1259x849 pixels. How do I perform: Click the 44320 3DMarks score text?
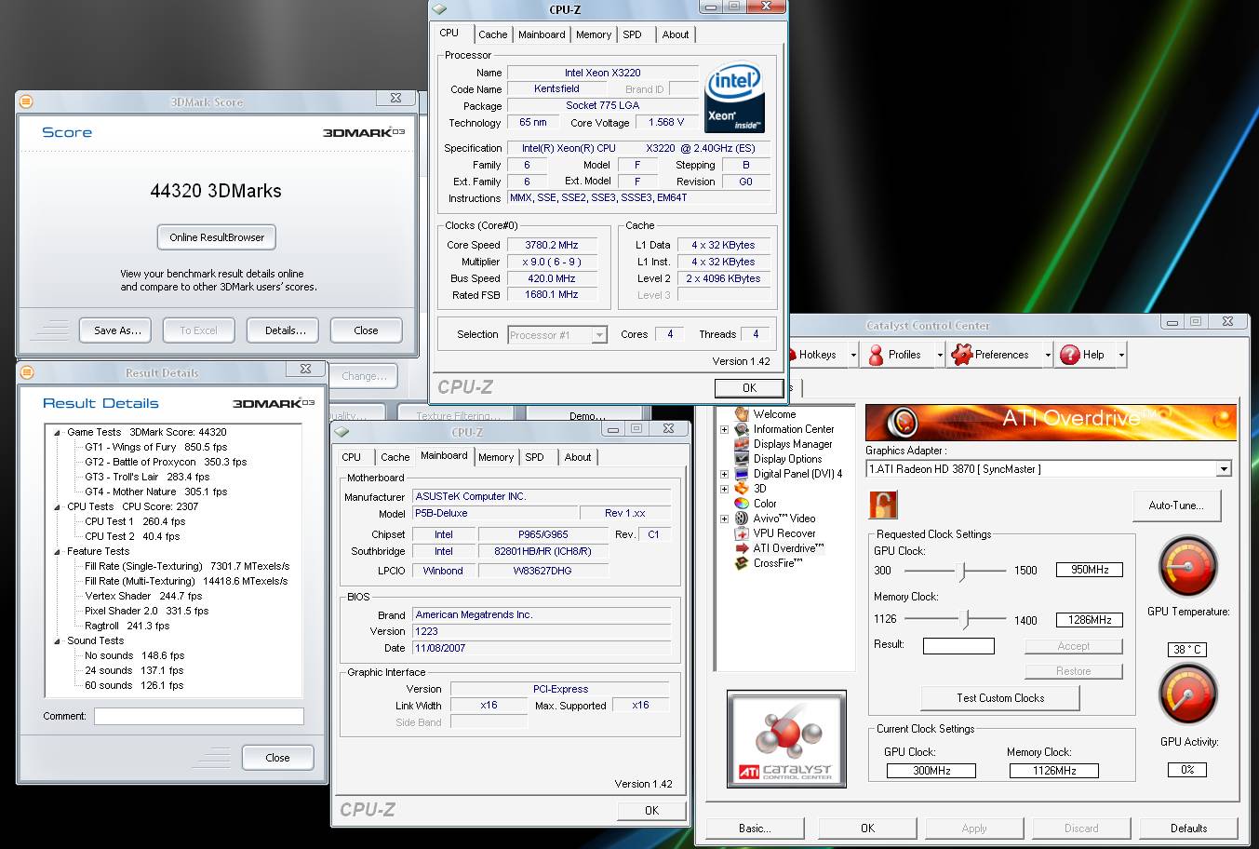point(216,191)
